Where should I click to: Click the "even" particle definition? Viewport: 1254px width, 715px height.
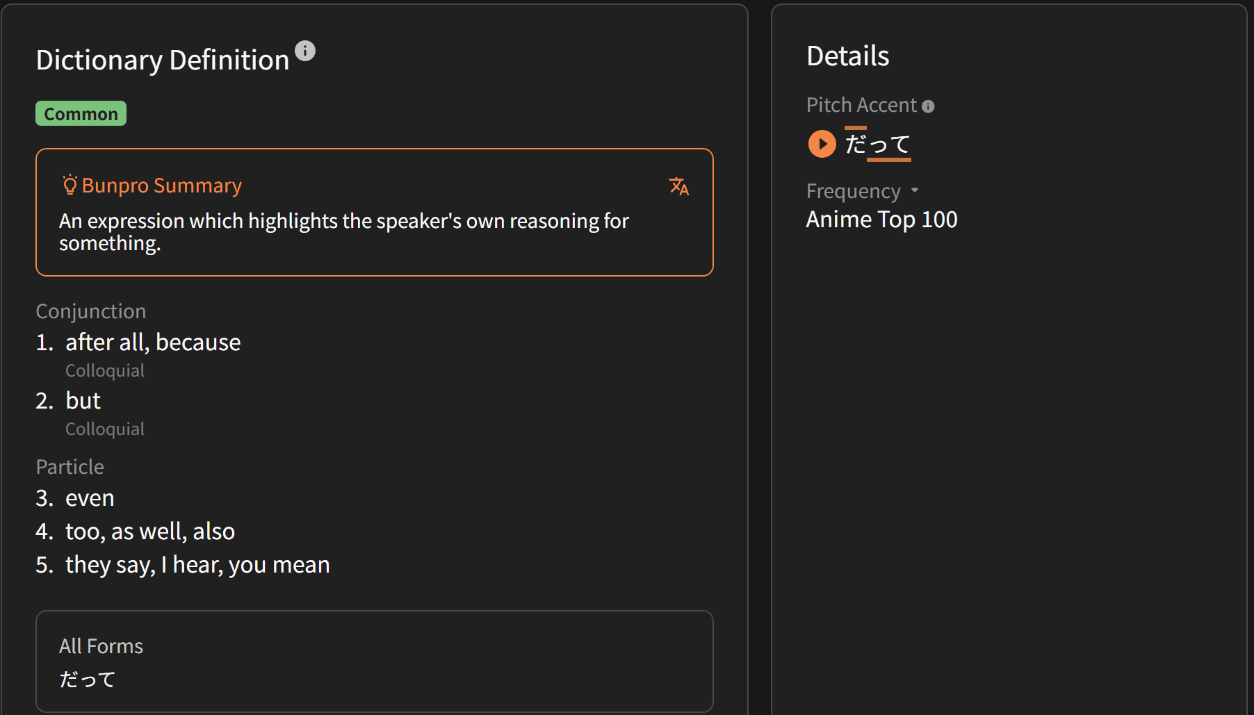90,498
